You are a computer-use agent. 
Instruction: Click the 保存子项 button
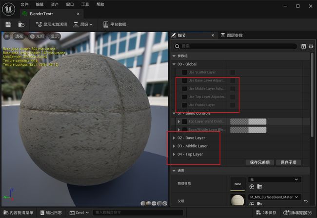[288, 162]
